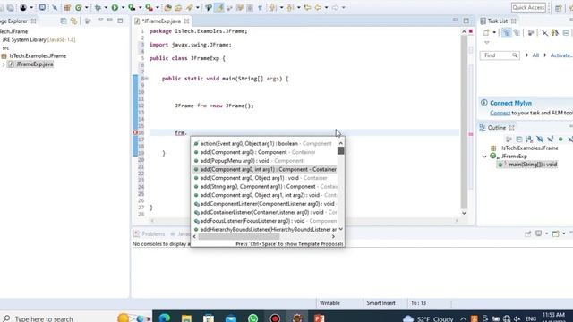Select JRE System Library in Package Explorer
This screenshot has height=322, width=573.
(x=38, y=39)
